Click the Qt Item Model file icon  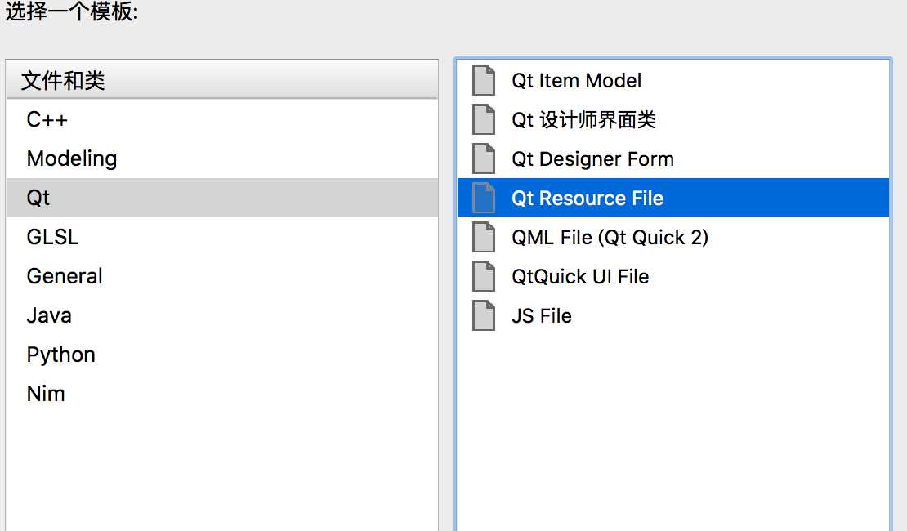[484, 80]
